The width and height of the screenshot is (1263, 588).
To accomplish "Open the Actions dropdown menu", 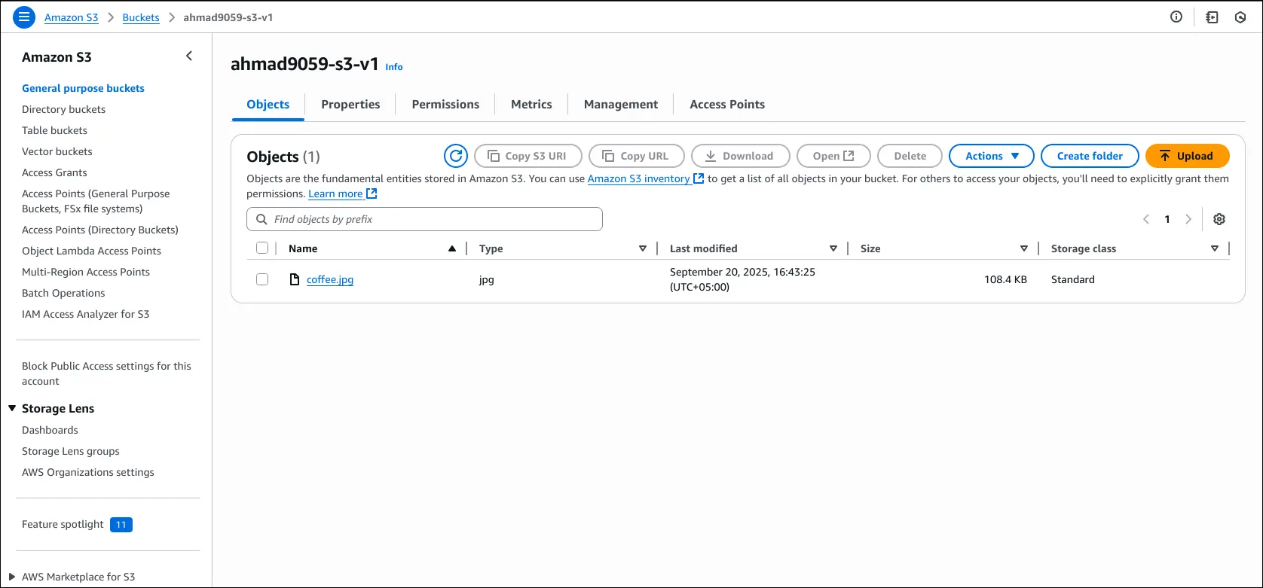I will pyautogui.click(x=992, y=156).
